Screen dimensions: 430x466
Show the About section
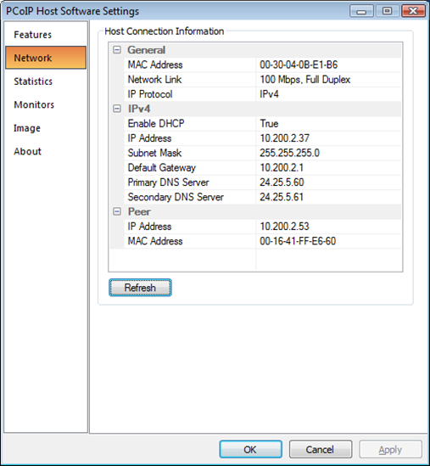click(27, 151)
